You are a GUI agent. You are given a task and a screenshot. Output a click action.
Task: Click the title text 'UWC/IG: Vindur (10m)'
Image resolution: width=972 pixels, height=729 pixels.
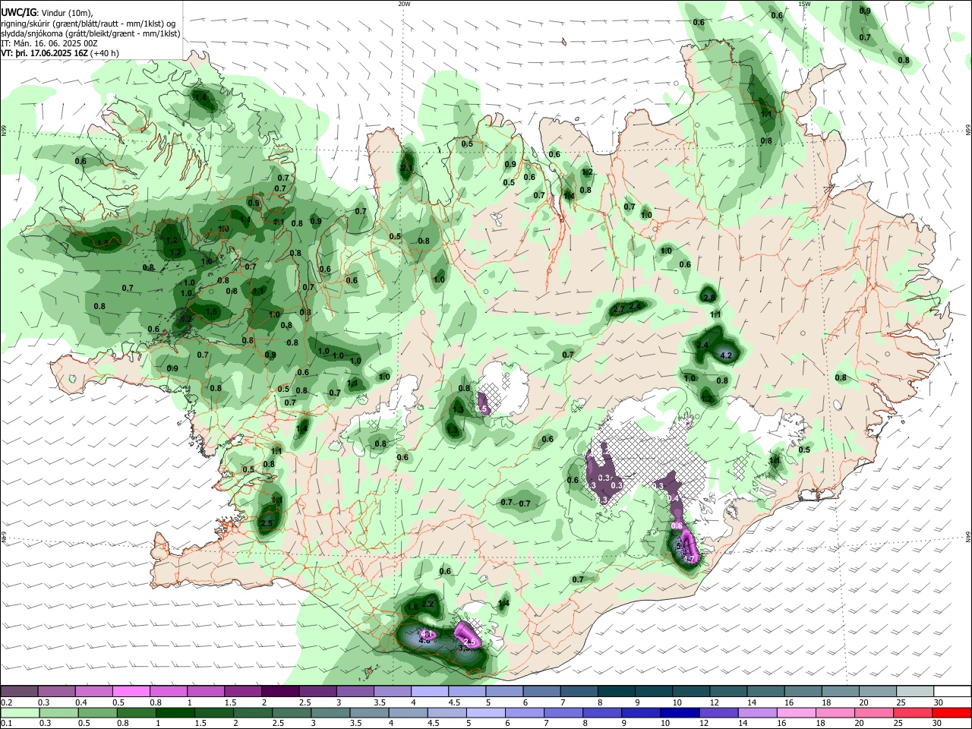pyautogui.click(x=46, y=12)
